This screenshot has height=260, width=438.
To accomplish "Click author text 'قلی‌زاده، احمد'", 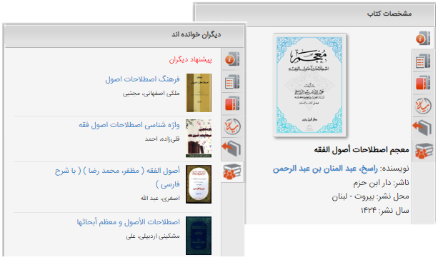I will pyautogui.click(x=162, y=139).
